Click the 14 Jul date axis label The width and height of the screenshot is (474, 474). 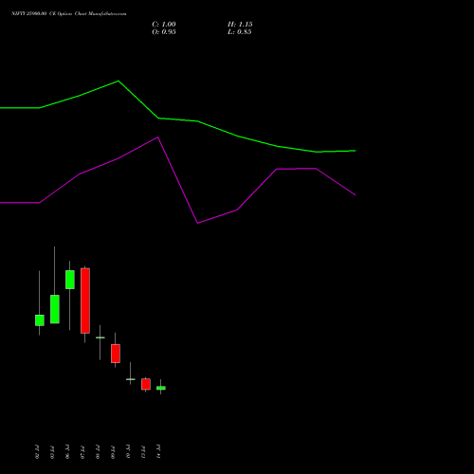pyautogui.click(x=158, y=451)
